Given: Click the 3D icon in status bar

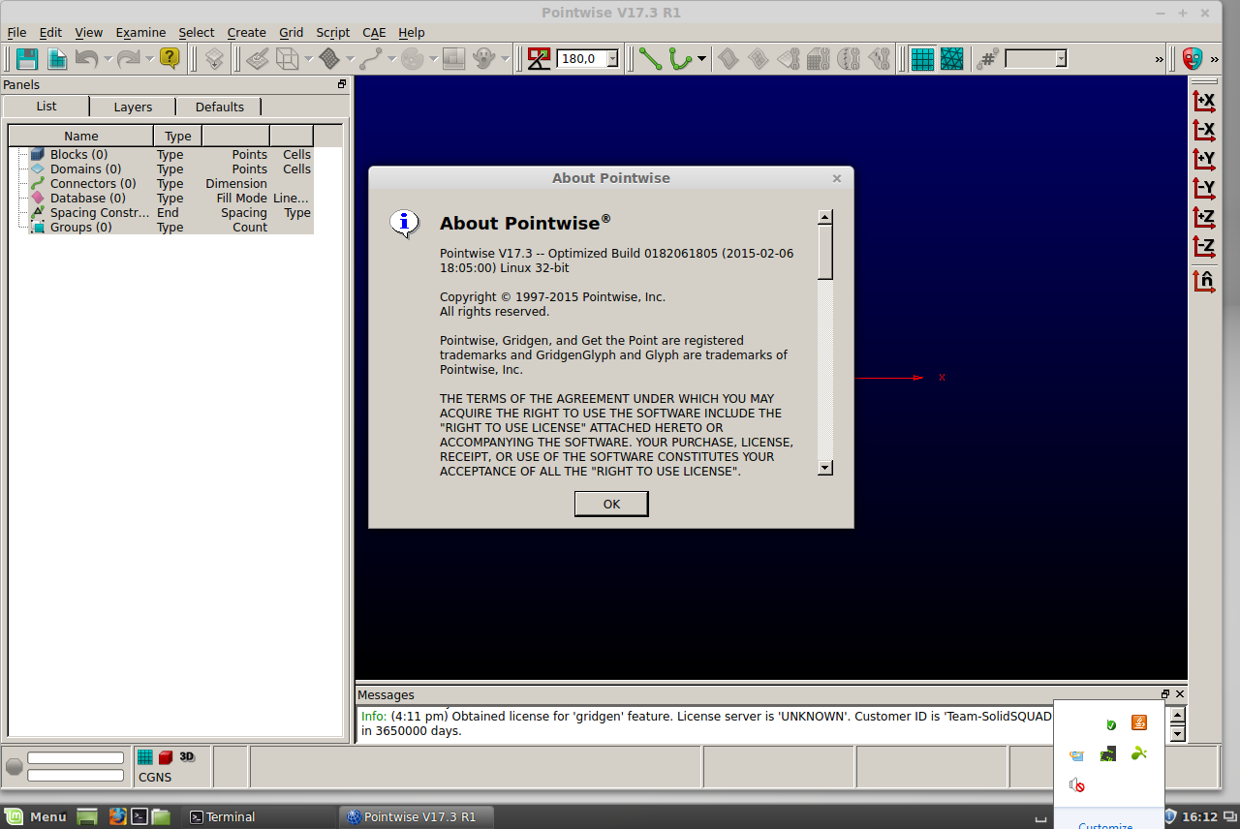Looking at the screenshot, I should 187,756.
